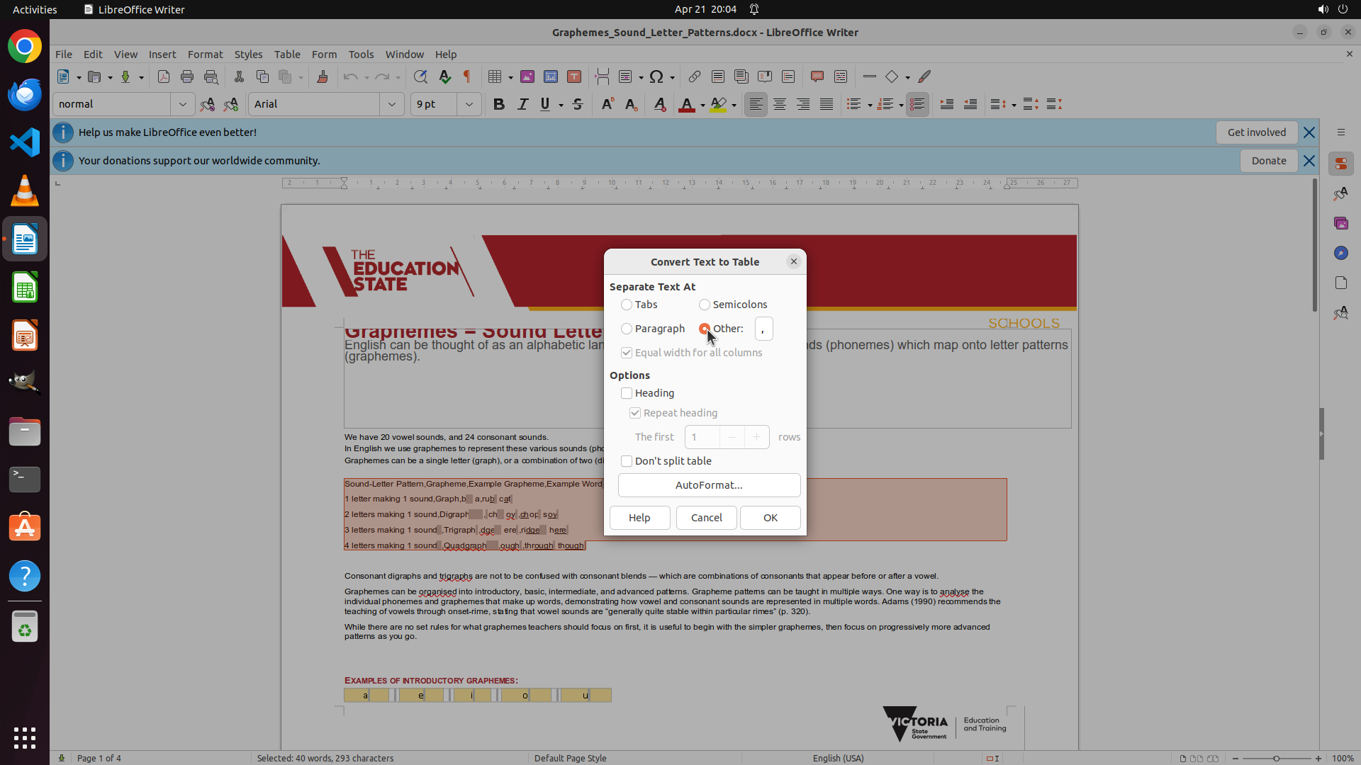
Task: Click the AutoFormat... button
Action: point(709,485)
